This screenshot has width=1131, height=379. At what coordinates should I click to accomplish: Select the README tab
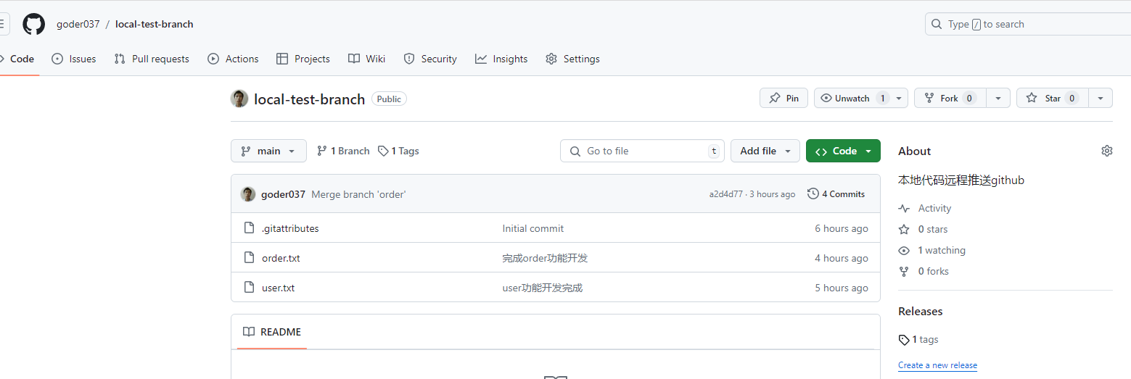point(272,332)
